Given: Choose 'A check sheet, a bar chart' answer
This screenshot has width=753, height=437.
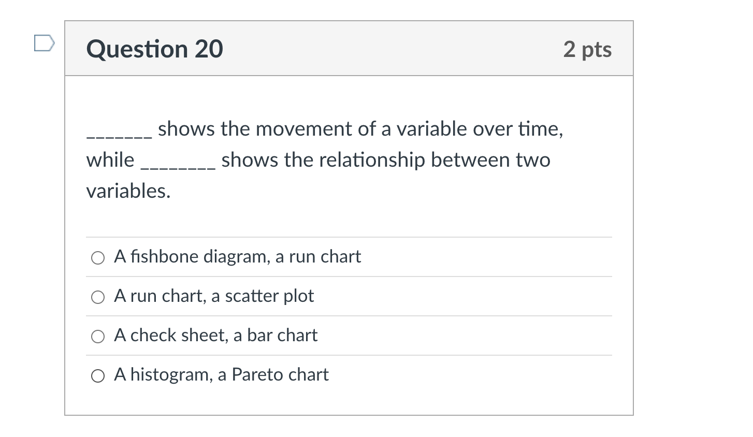Looking at the screenshot, I should 98,336.
